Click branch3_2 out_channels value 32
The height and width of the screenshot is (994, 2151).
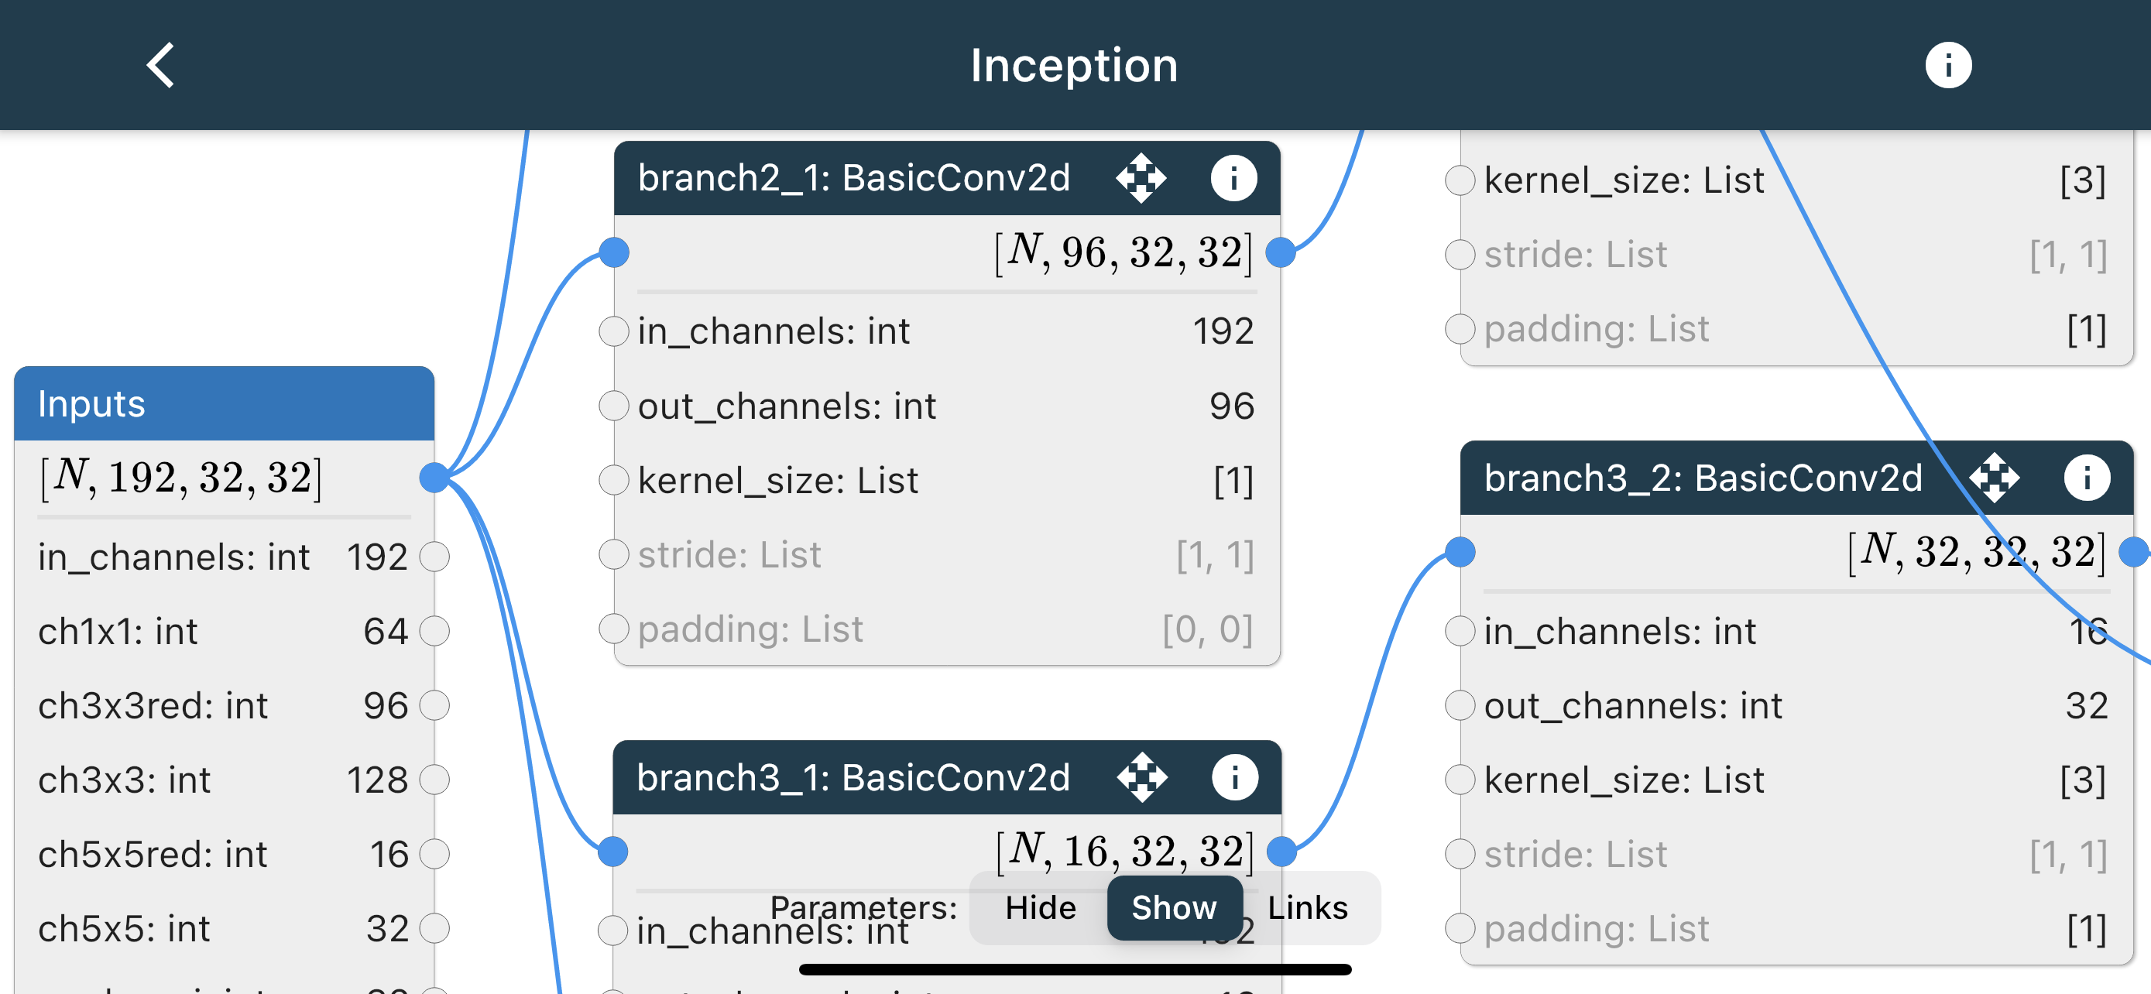click(2086, 705)
